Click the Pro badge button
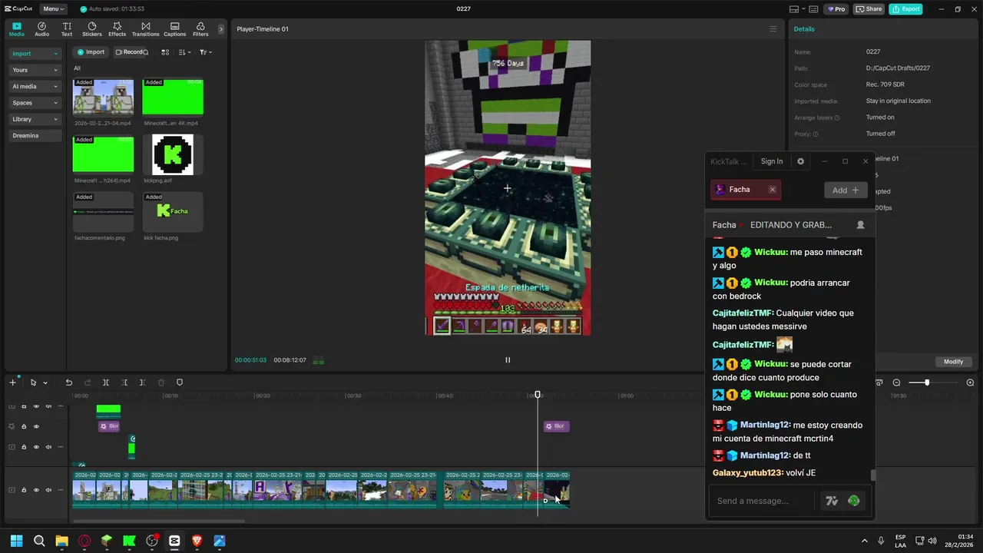The height and width of the screenshot is (553, 983). (x=836, y=9)
